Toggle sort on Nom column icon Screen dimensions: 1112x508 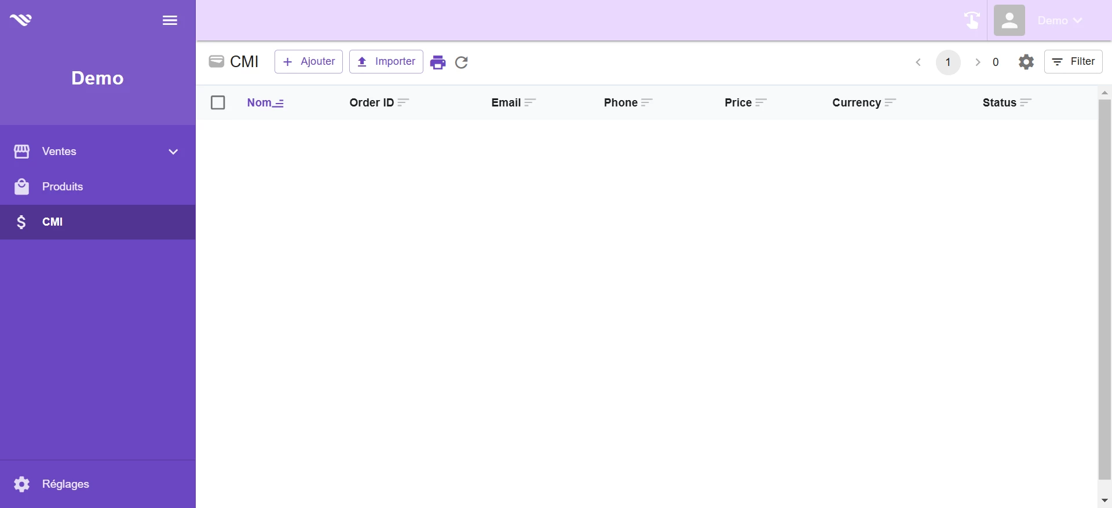(279, 104)
